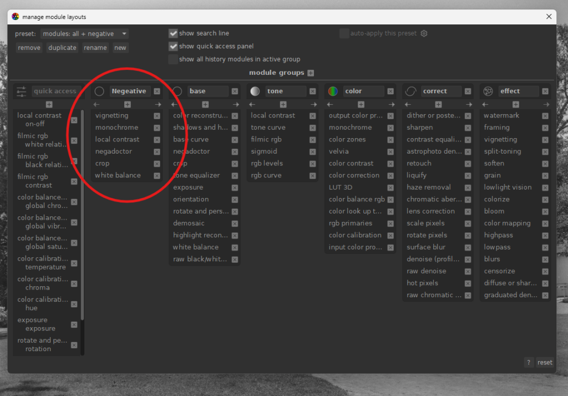The width and height of the screenshot is (568, 396).
Task: Add a module to the color group
Action: click(361, 105)
